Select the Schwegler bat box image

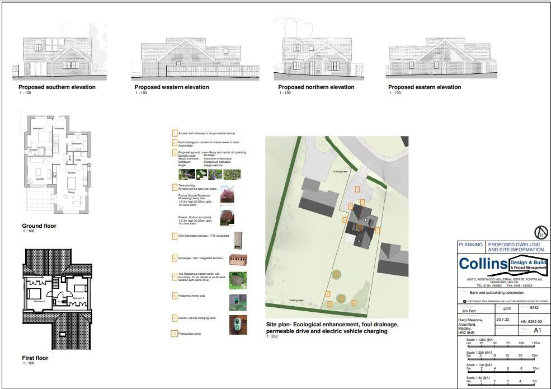click(x=239, y=240)
